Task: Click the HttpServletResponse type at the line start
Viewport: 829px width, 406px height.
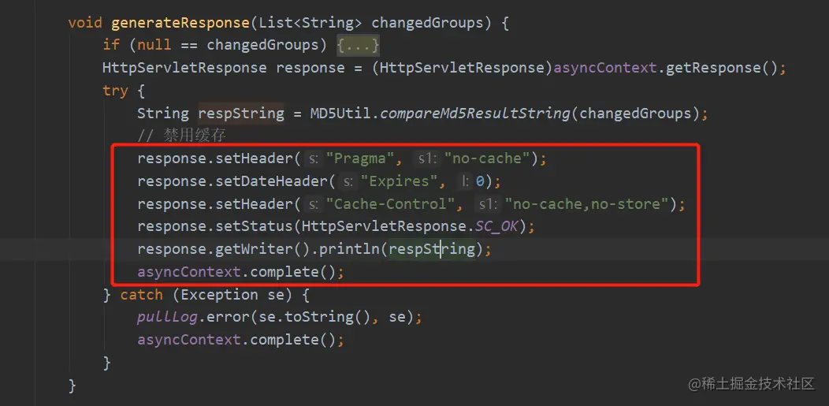Action: 184,68
